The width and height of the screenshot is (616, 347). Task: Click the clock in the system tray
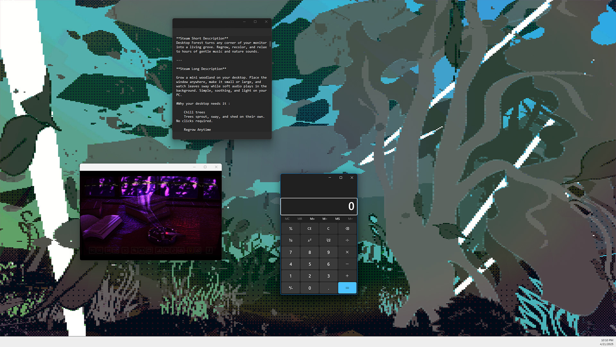tap(607, 342)
